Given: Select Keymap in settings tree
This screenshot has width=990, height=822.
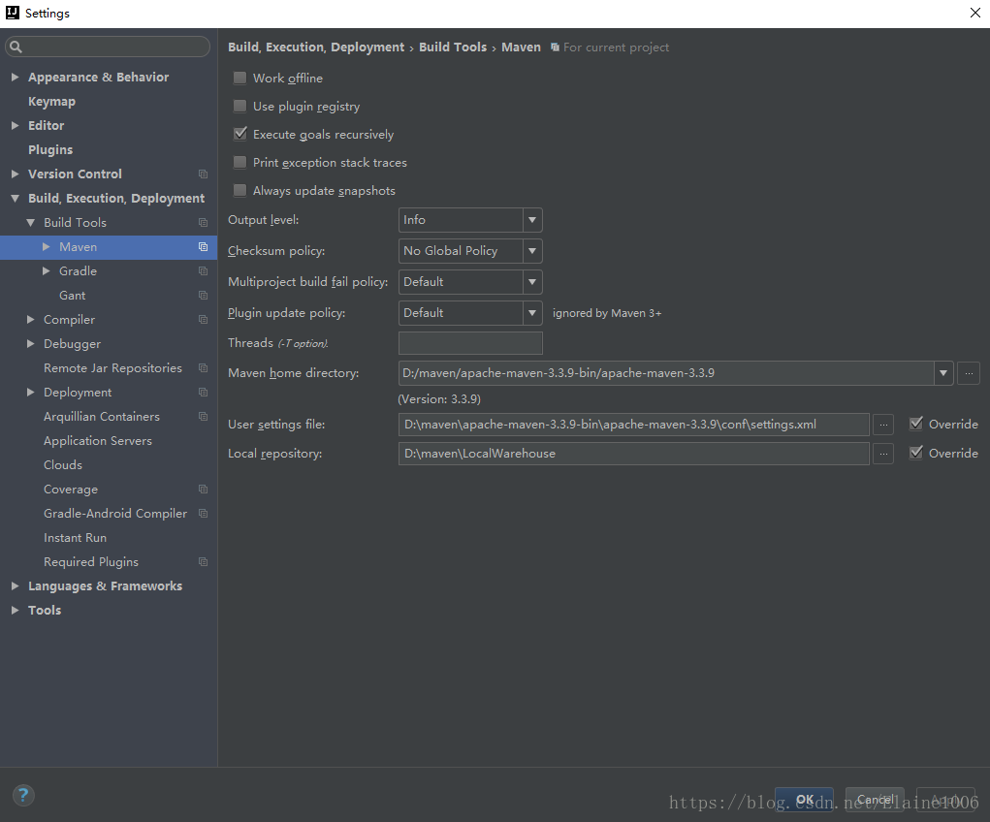Looking at the screenshot, I should [x=51, y=102].
